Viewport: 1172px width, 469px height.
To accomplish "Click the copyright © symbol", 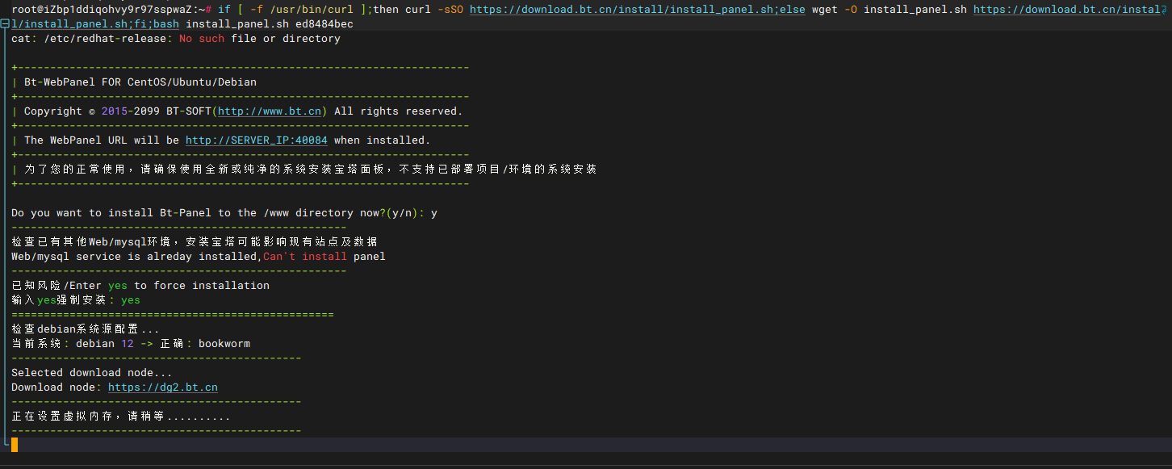I will 91,111.
